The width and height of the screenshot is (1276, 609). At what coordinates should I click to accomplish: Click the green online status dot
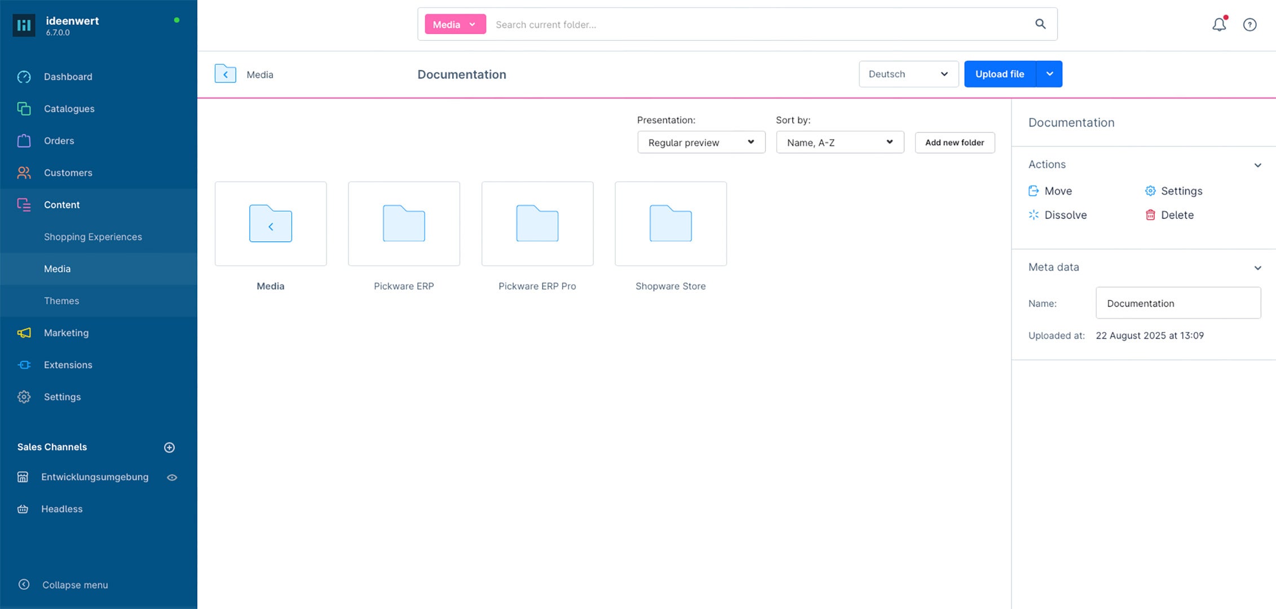[176, 20]
